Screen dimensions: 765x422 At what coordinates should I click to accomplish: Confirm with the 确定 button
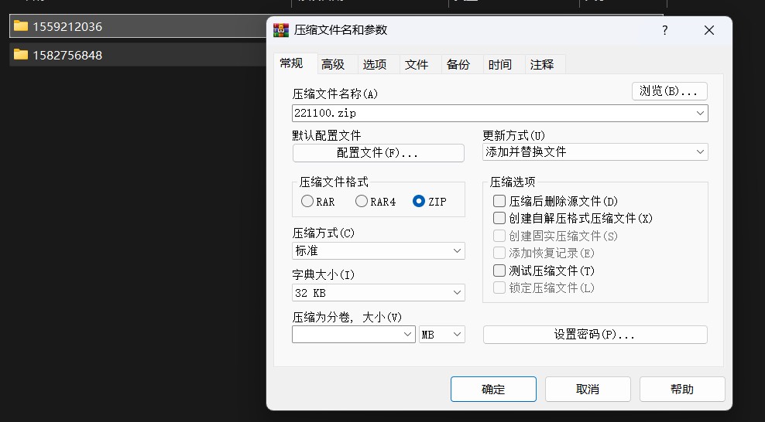pyautogui.click(x=493, y=389)
